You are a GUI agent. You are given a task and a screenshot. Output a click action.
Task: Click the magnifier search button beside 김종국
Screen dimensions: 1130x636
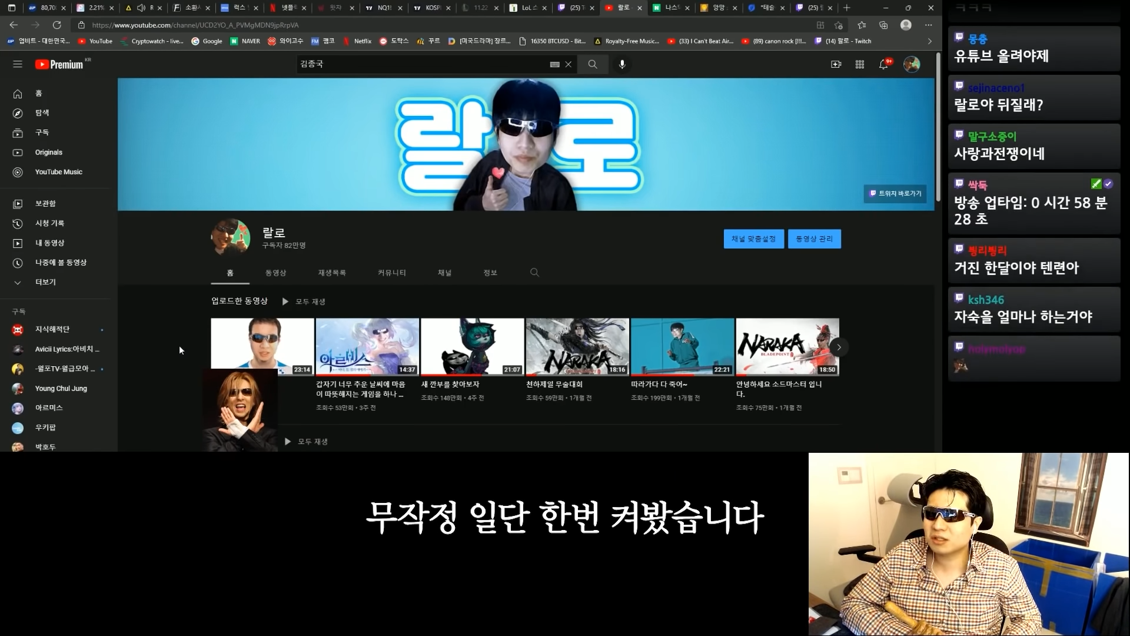point(593,64)
